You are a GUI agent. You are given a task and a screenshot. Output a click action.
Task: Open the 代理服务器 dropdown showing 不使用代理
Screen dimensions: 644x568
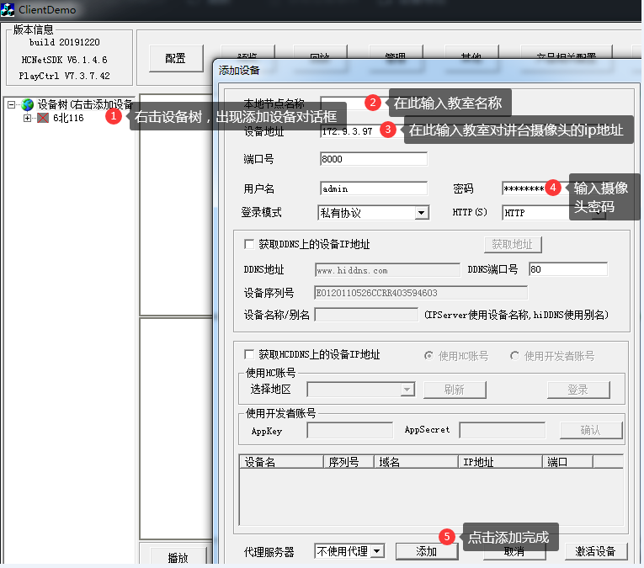pos(376,551)
